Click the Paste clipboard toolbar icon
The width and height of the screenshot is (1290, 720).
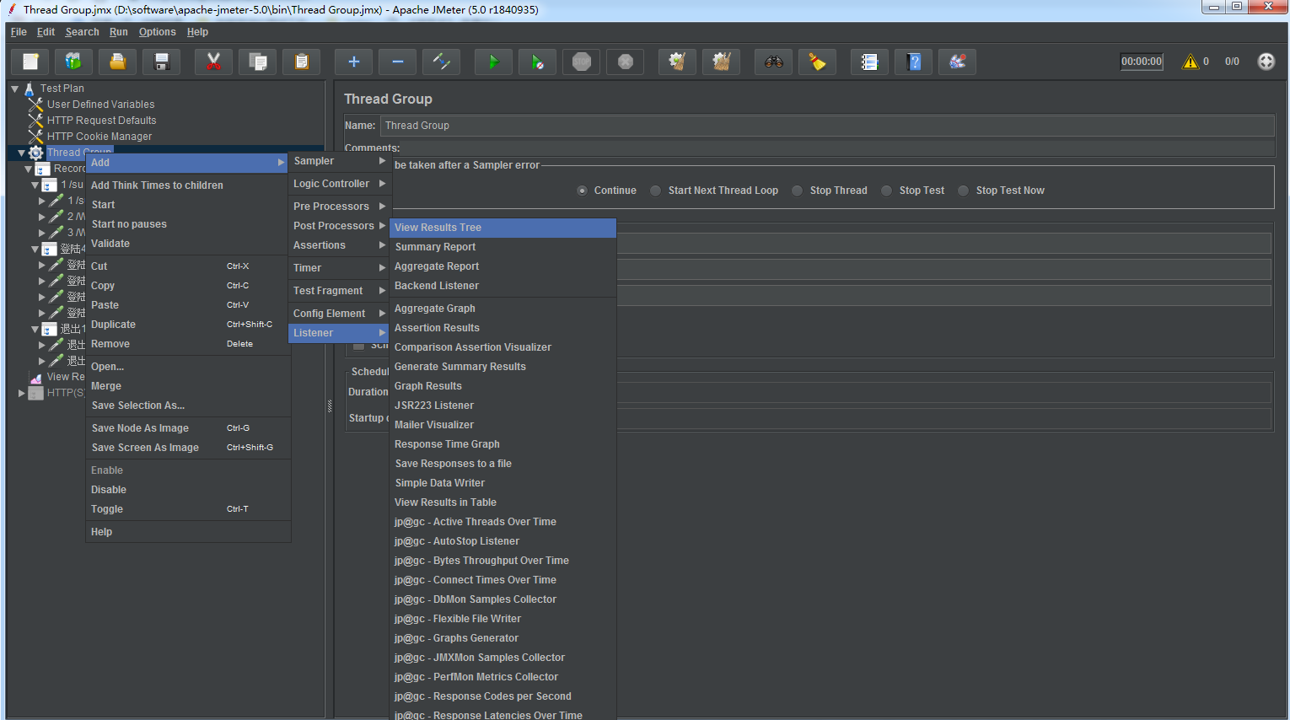pos(301,62)
